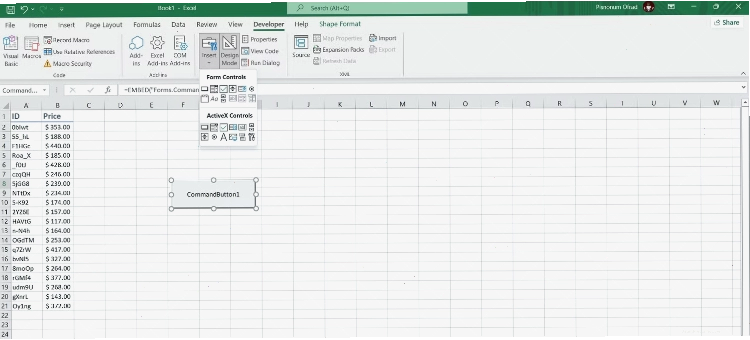Image resolution: width=750 pixels, height=340 pixels.
Task: Open Customize Quick Access Toolbar dropdown
Action: tap(62, 9)
